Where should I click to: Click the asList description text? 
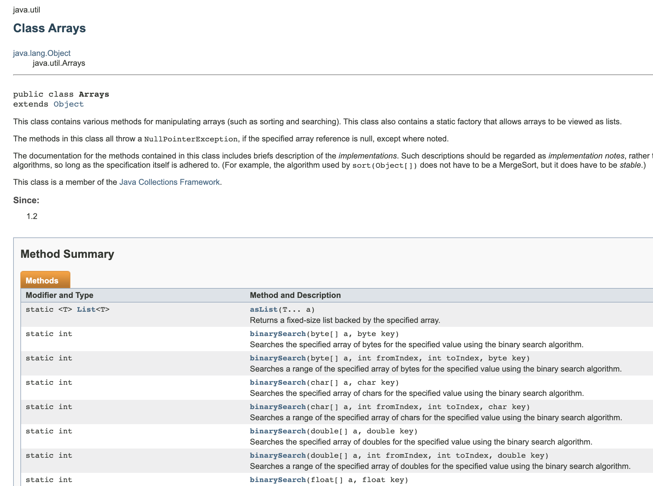tap(345, 320)
